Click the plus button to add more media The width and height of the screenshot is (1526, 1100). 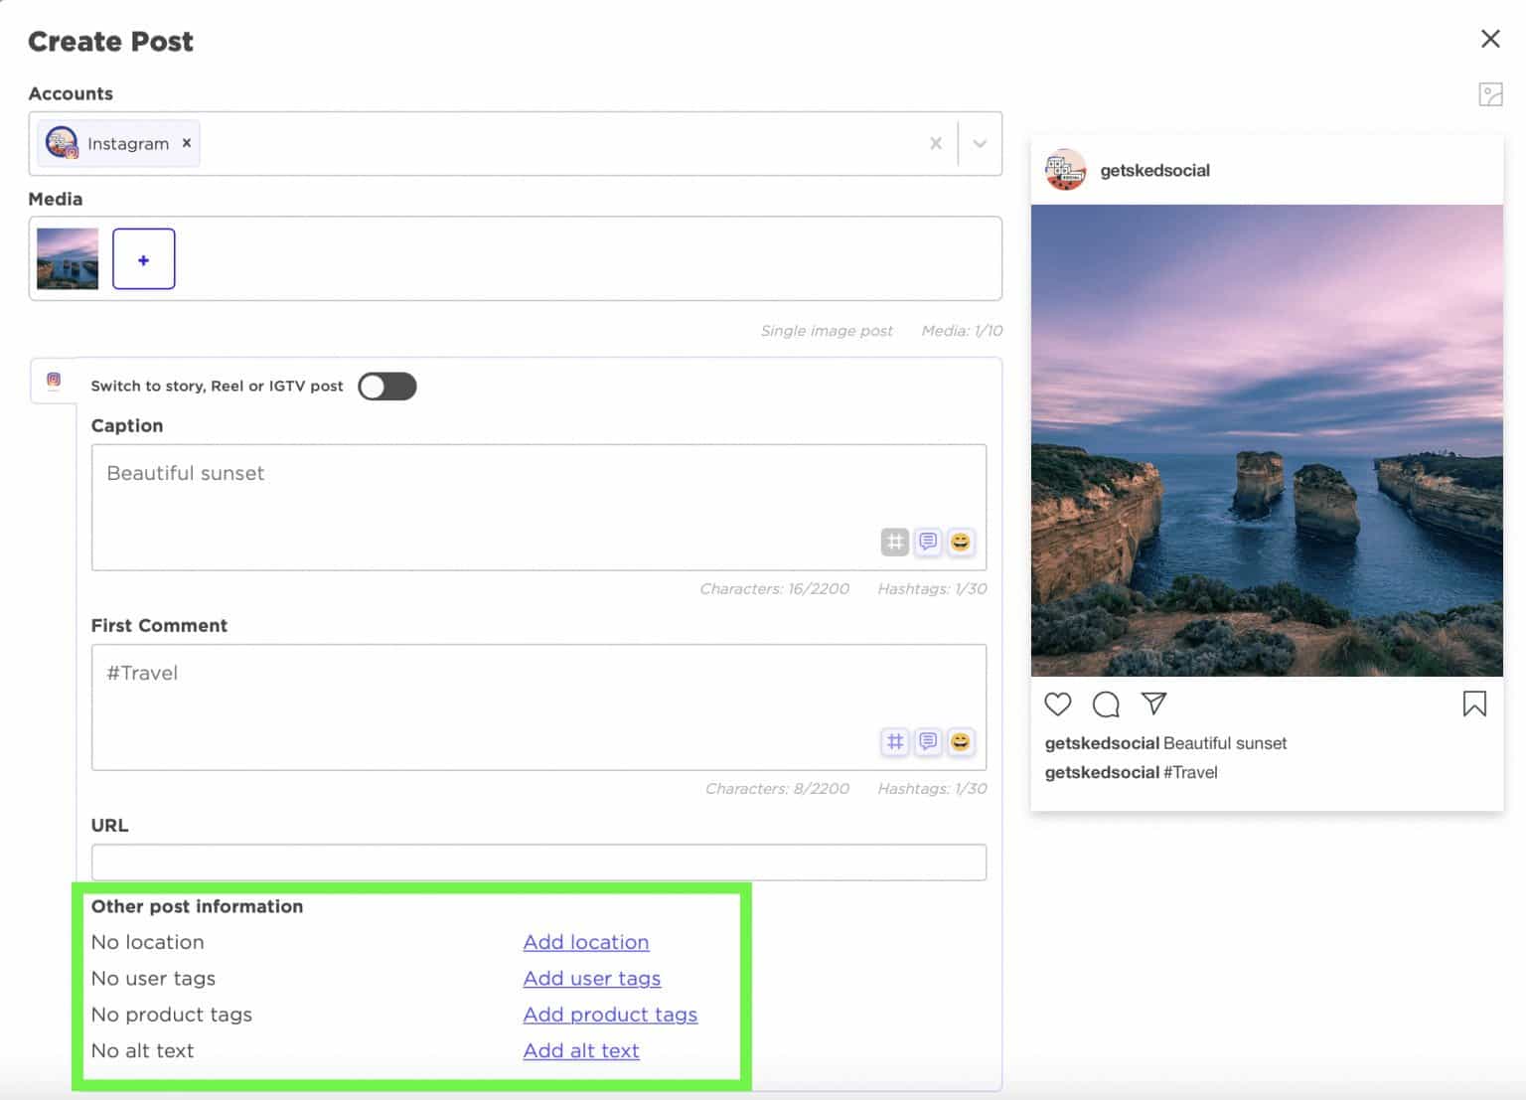click(x=143, y=258)
